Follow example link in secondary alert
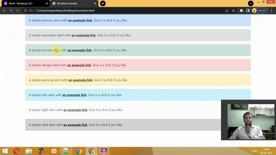This screenshot has width=276, height=155. tap(84, 35)
